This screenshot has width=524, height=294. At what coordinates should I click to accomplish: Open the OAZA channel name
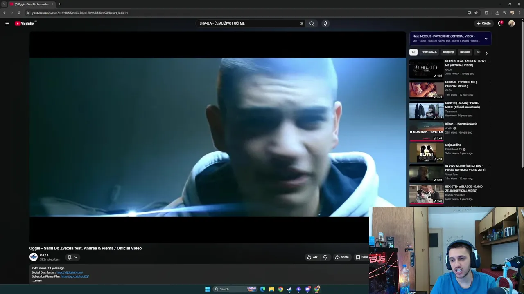(44, 255)
